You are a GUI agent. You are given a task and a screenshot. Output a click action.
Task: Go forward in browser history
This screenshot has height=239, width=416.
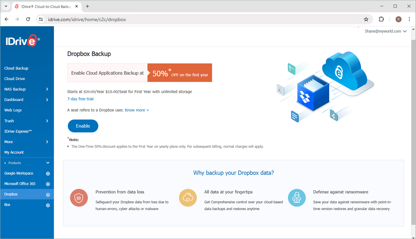(x=17, y=19)
